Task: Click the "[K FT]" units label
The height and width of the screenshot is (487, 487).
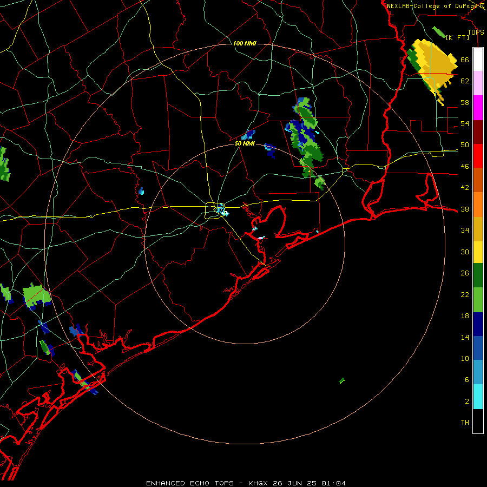Action: [x=458, y=37]
